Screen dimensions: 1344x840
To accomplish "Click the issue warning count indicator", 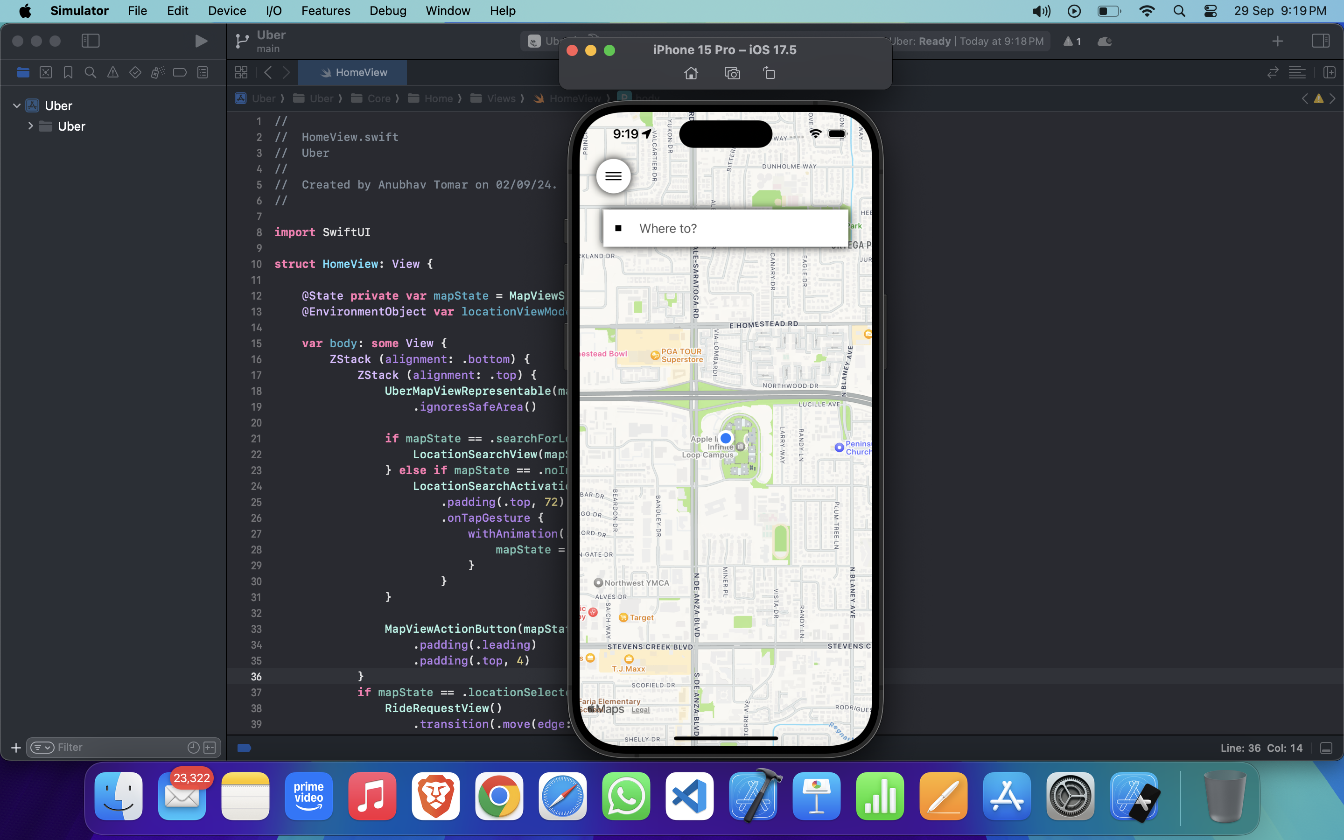I will pyautogui.click(x=1072, y=41).
